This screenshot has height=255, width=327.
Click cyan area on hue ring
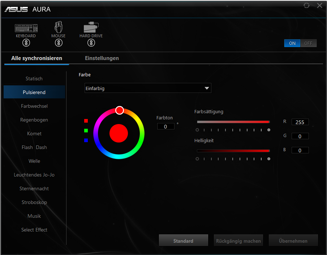point(119,157)
